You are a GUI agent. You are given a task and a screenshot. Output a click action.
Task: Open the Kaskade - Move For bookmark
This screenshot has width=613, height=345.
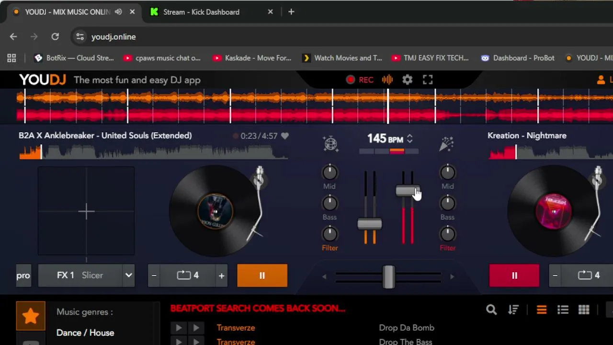[x=252, y=58]
